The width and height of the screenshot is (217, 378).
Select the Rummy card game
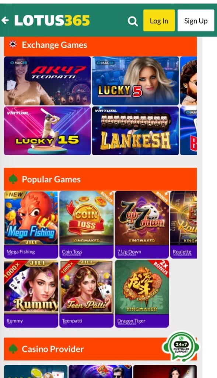point(31,293)
